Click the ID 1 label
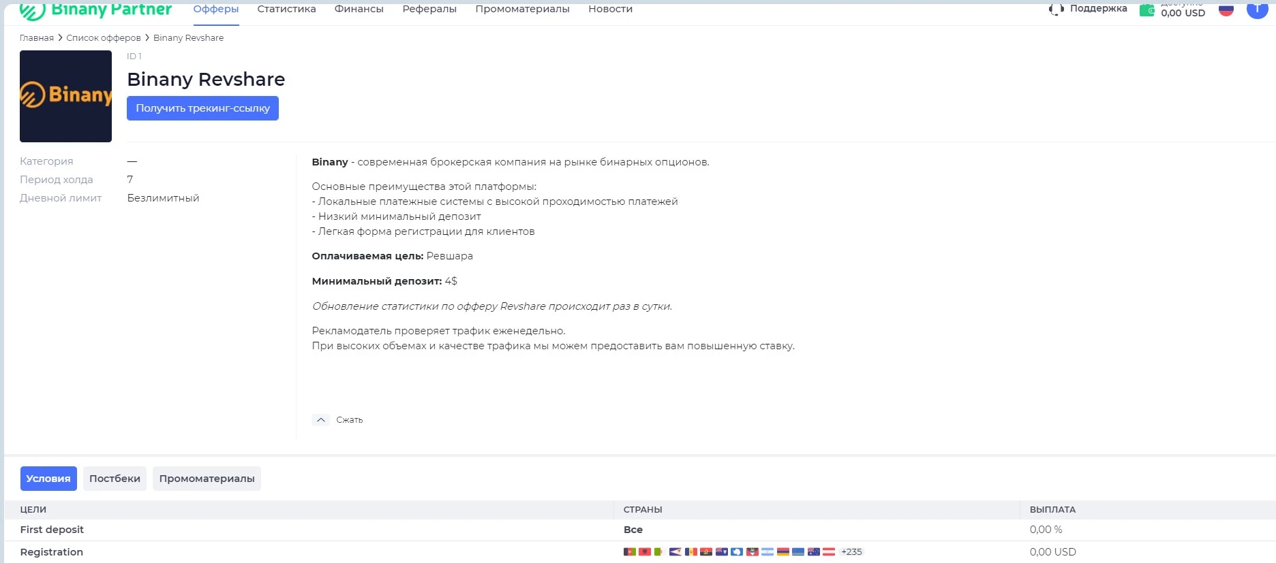Image resolution: width=1276 pixels, height=563 pixels. [134, 57]
